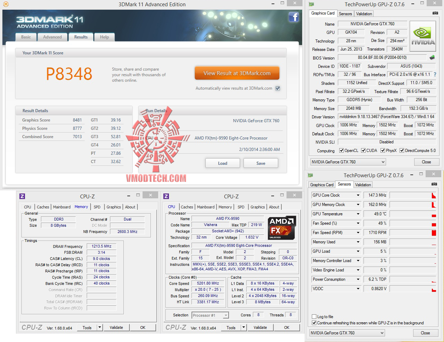Click the question mark icon beside Bus Interface
Screen dimensions: 444x342
coord(435,74)
